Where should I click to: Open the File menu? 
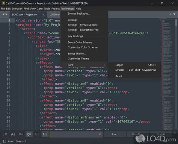click(x=3, y=9)
